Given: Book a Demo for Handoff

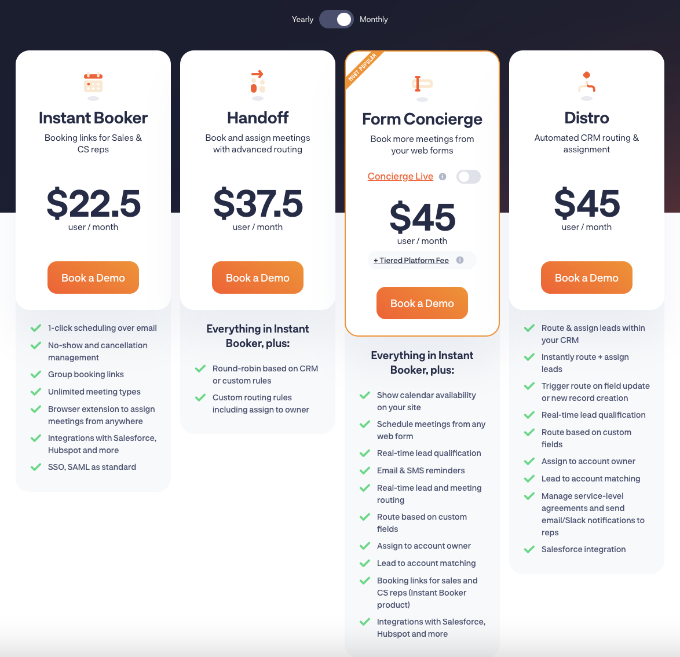Looking at the screenshot, I should pyautogui.click(x=258, y=278).
